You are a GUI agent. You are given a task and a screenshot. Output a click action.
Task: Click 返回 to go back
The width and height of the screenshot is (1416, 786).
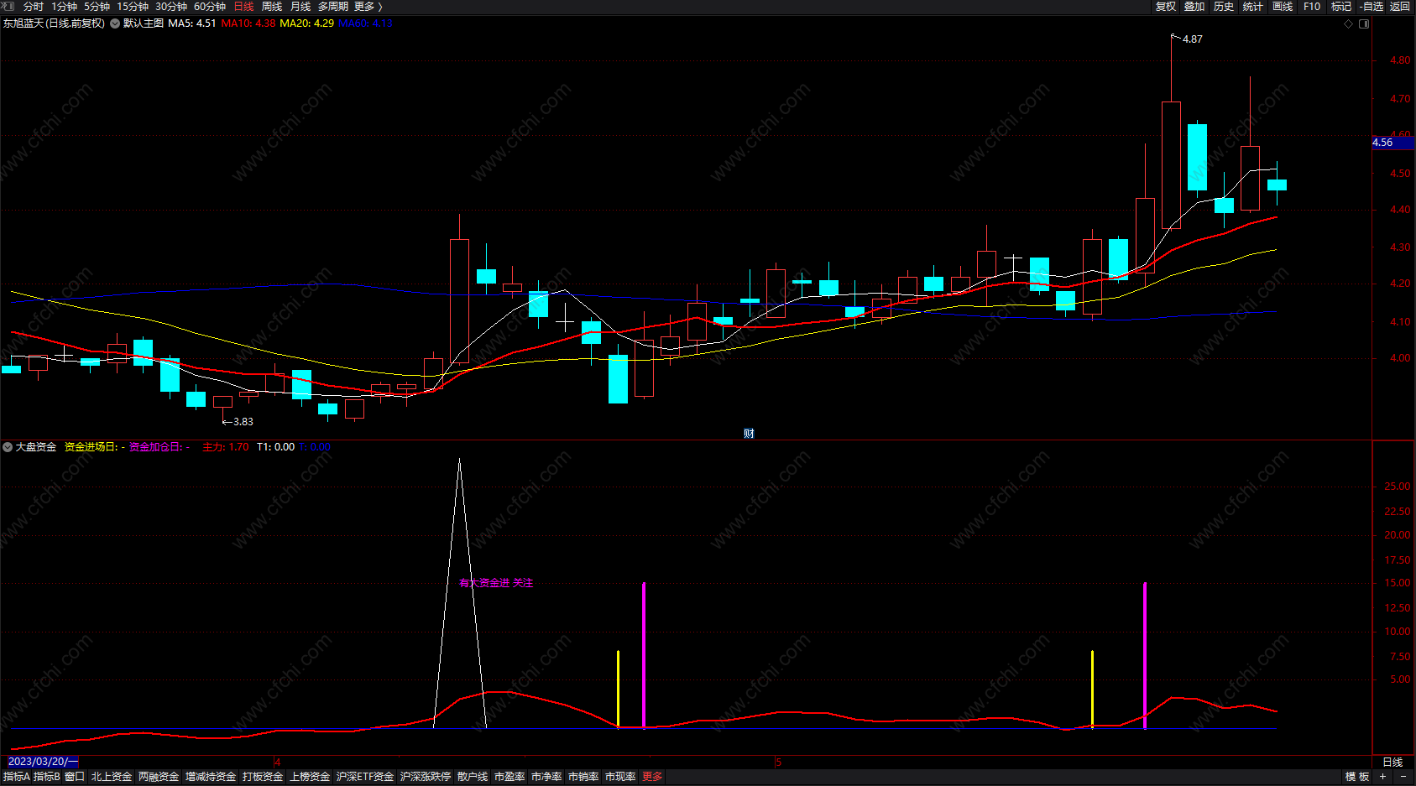click(x=1400, y=7)
